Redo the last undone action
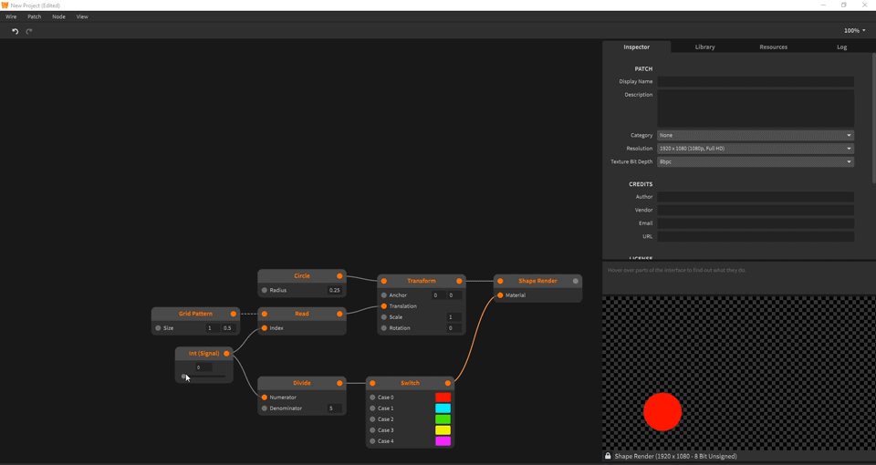The width and height of the screenshot is (876, 465). (x=29, y=31)
